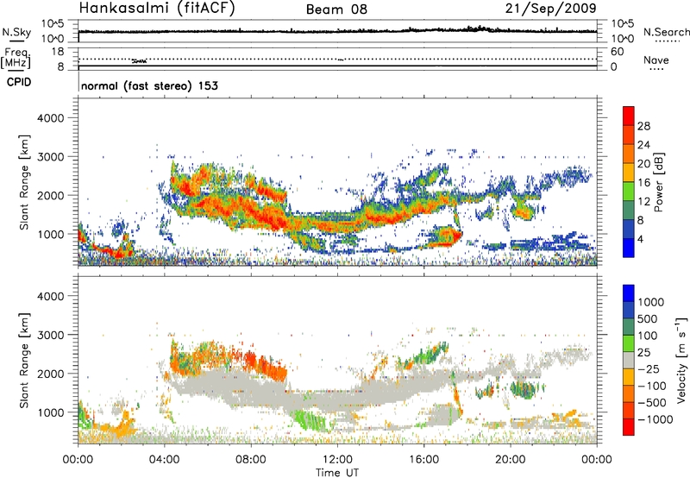The height and width of the screenshot is (478, 690).
Task: Click the left 10^5 noise axis label
Action: 53,24
